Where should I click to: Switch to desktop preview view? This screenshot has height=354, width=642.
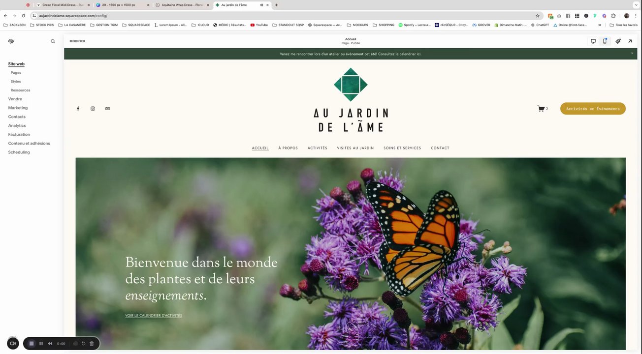(x=593, y=41)
